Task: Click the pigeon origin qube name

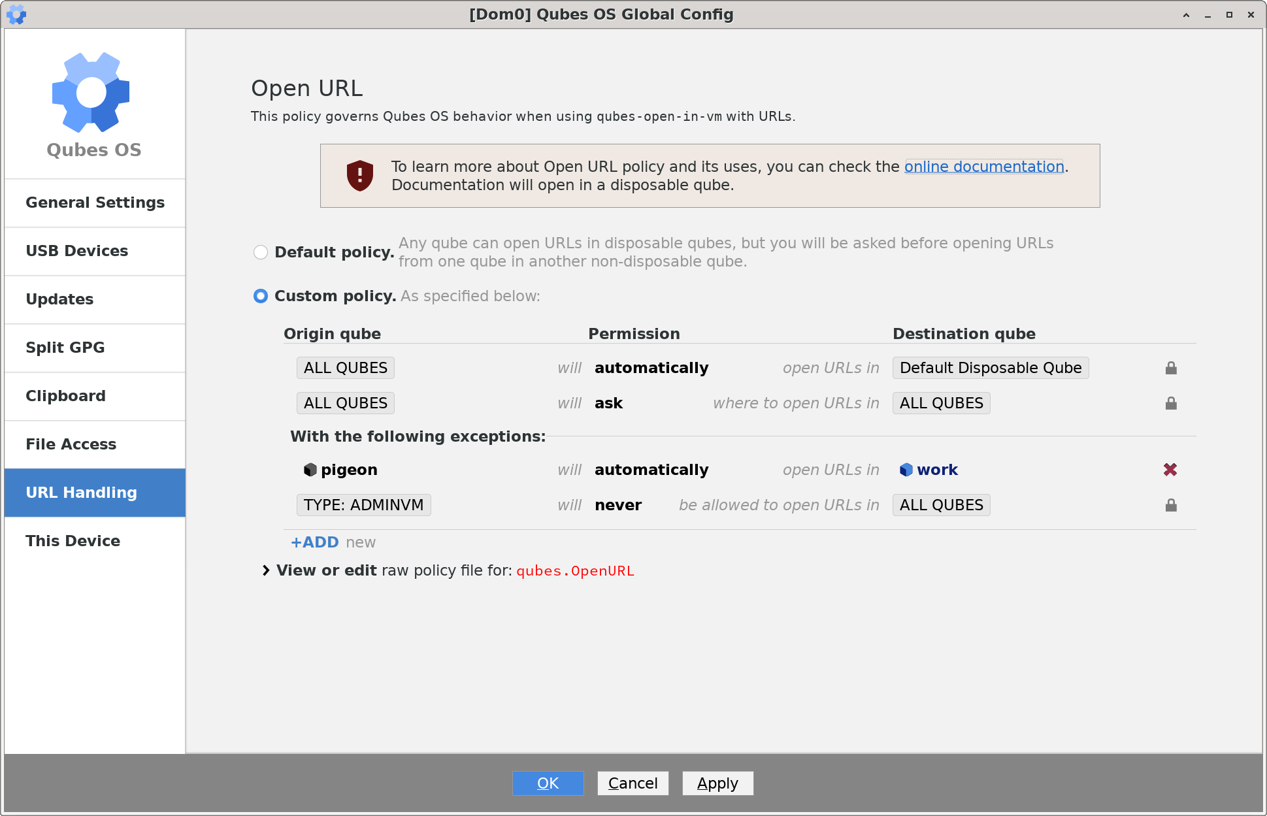Action: tap(349, 470)
